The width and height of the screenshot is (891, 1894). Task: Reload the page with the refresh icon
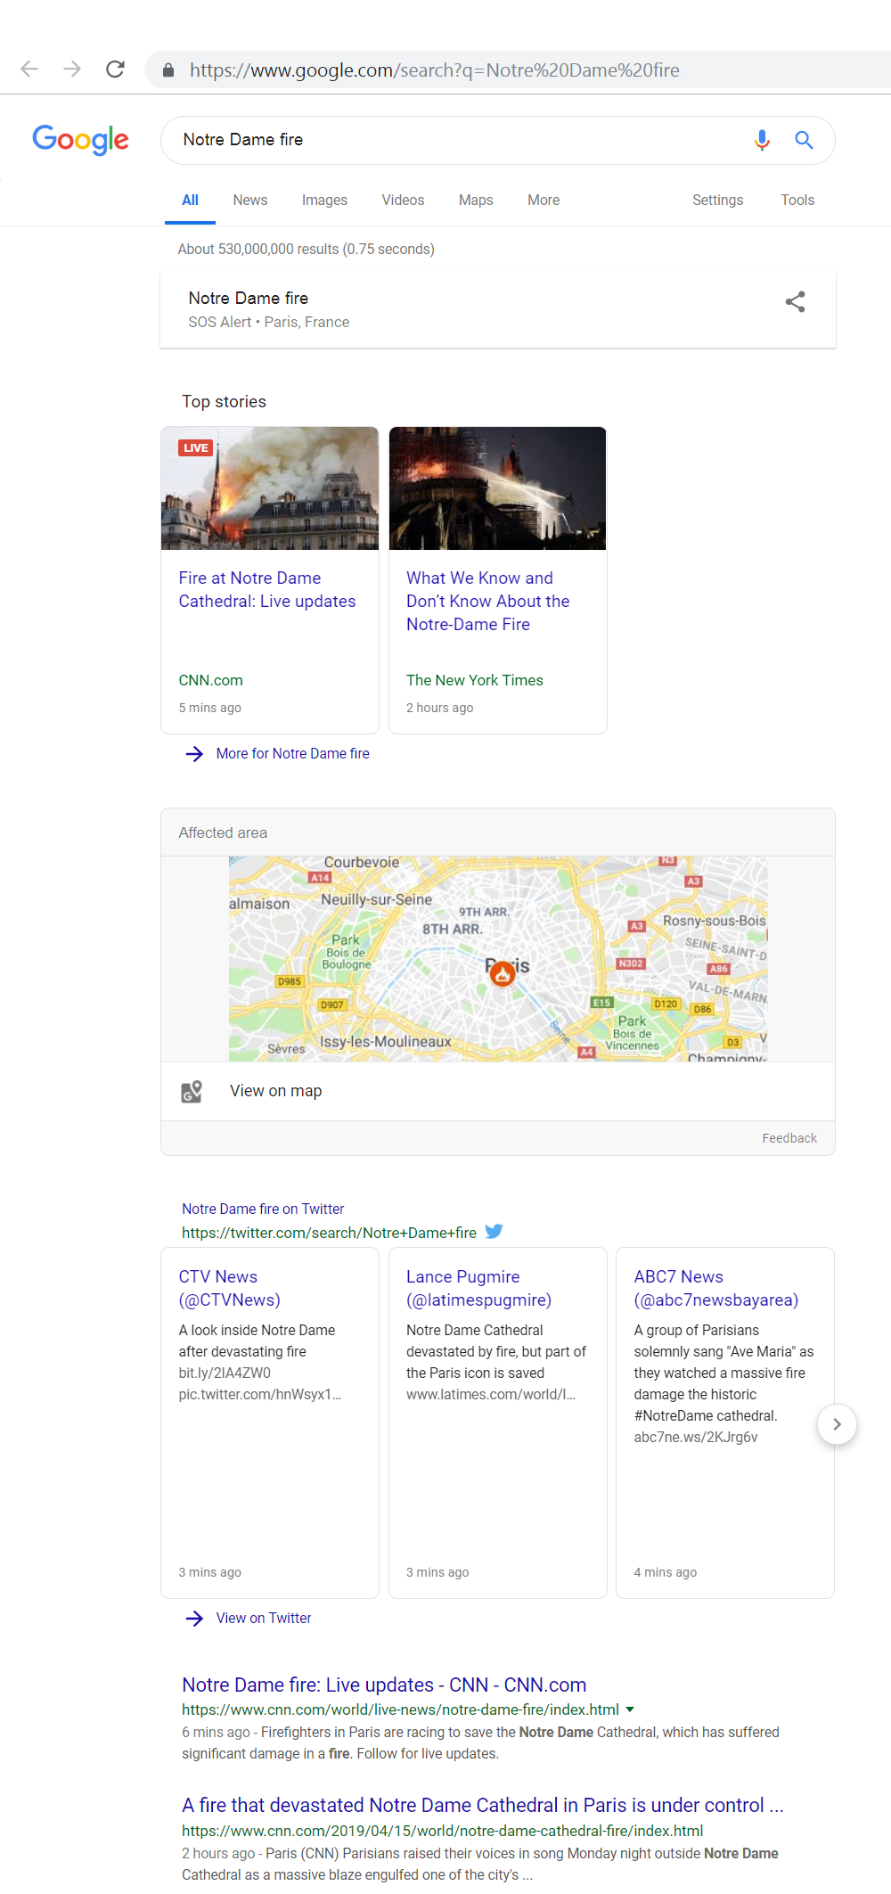point(115,70)
